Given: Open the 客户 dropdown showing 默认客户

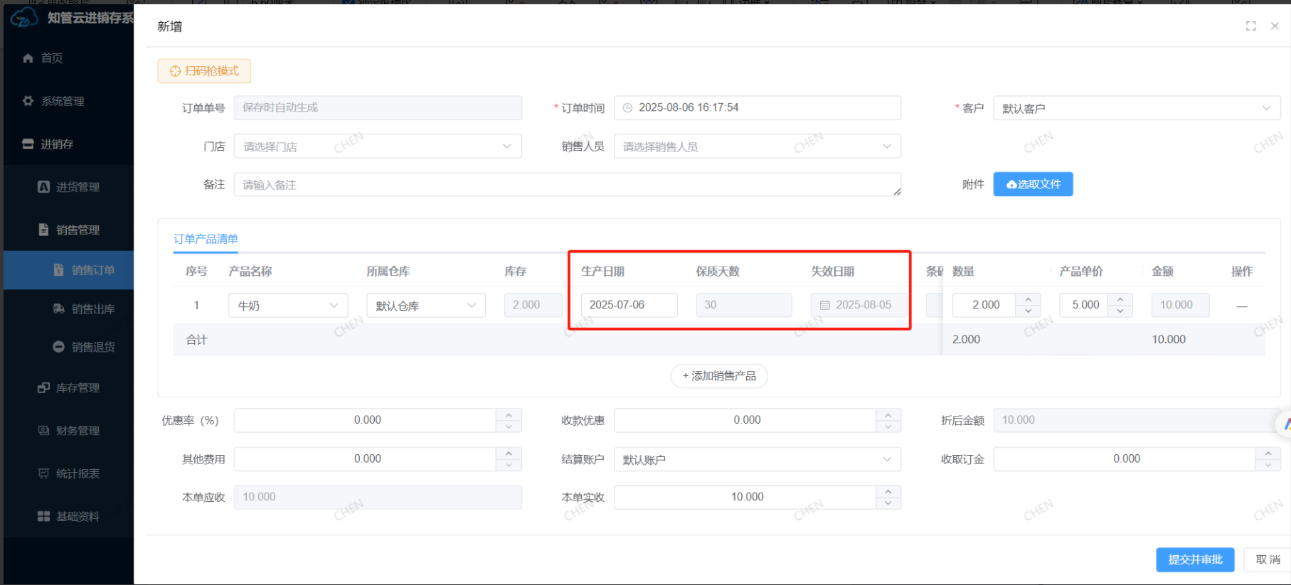Looking at the screenshot, I should 1136,108.
